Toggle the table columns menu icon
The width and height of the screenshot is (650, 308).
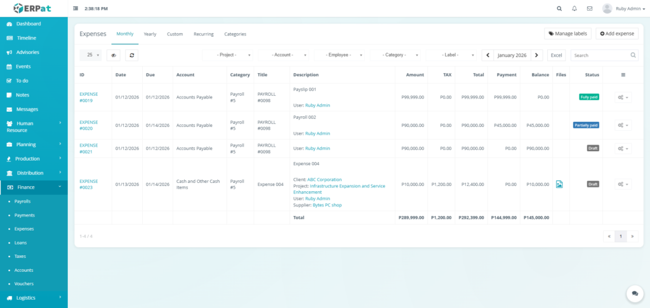tap(623, 75)
